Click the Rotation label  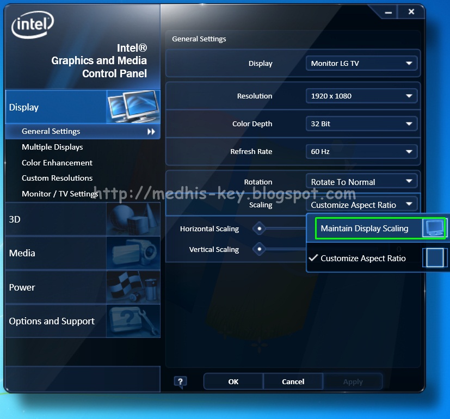point(258,182)
